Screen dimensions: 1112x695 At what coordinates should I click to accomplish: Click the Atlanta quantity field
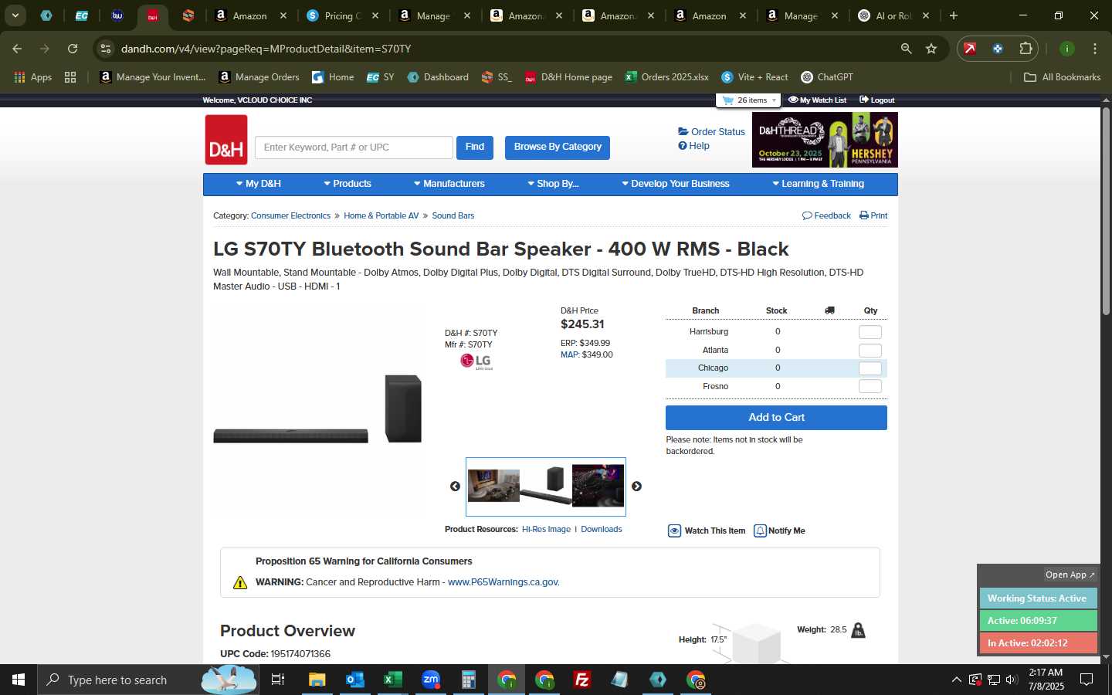pyautogui.click(x=870, y=351)
